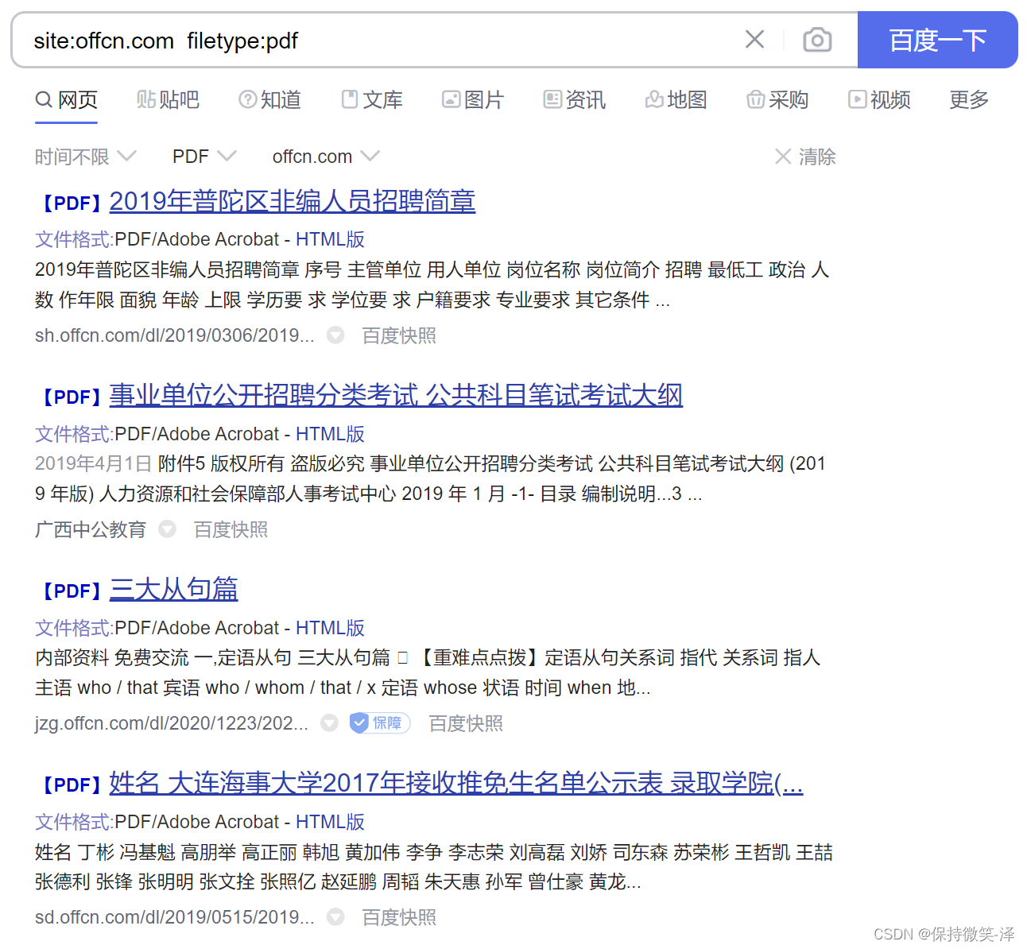Open 百度快照 for the jzg.offcn.com result
Screen dimensions: 1027x949
point(466,723)
